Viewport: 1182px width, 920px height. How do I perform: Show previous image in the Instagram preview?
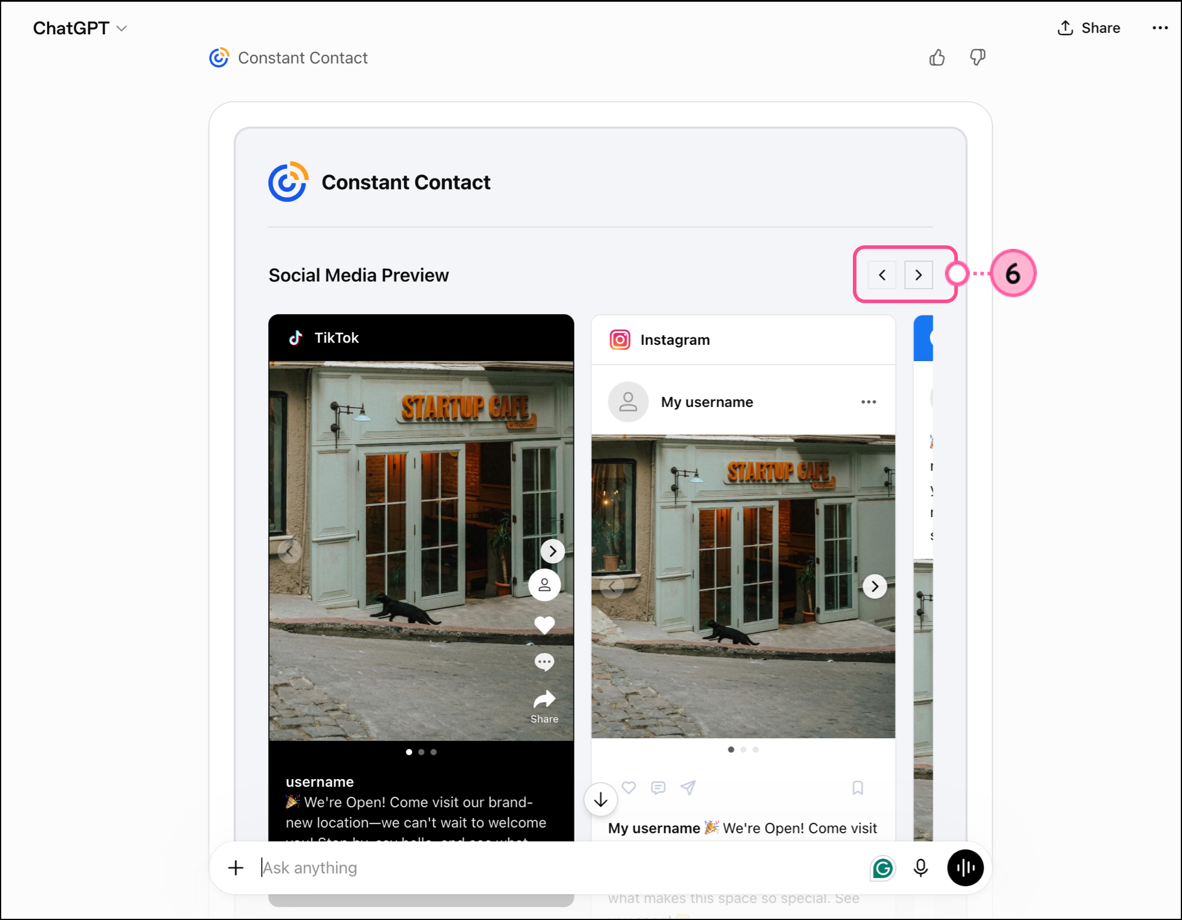(x=612, y=586)
